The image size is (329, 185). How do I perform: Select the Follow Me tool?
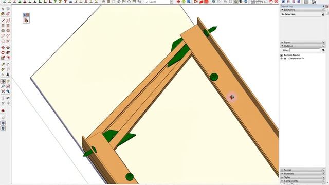tap(8, 52)
